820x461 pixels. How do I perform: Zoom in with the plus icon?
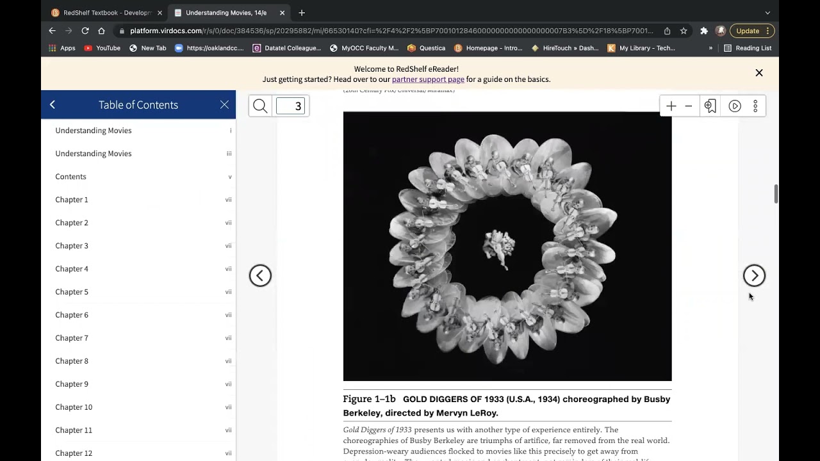pos(671,106)
